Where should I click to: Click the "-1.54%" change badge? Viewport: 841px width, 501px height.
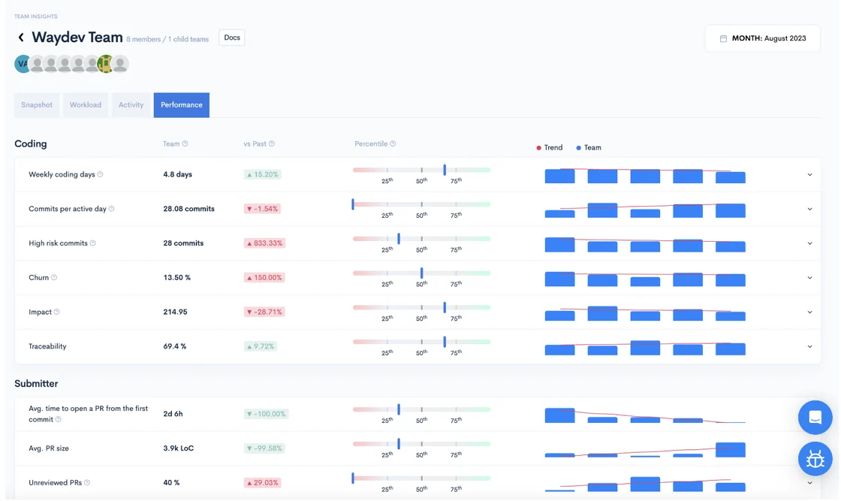coord(262,209)
